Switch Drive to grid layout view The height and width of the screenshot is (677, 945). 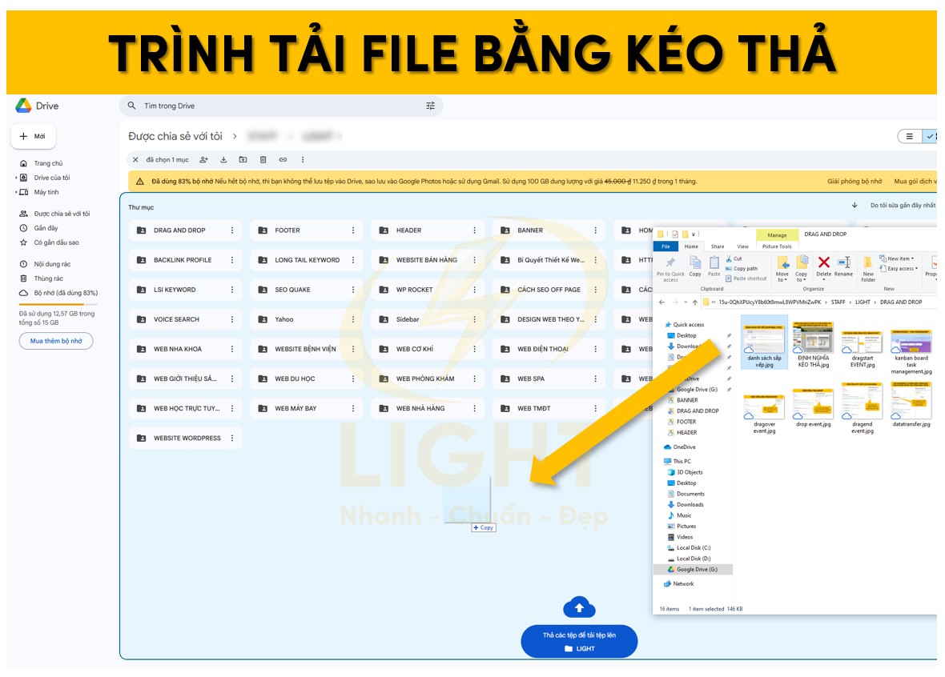point(930,136)
